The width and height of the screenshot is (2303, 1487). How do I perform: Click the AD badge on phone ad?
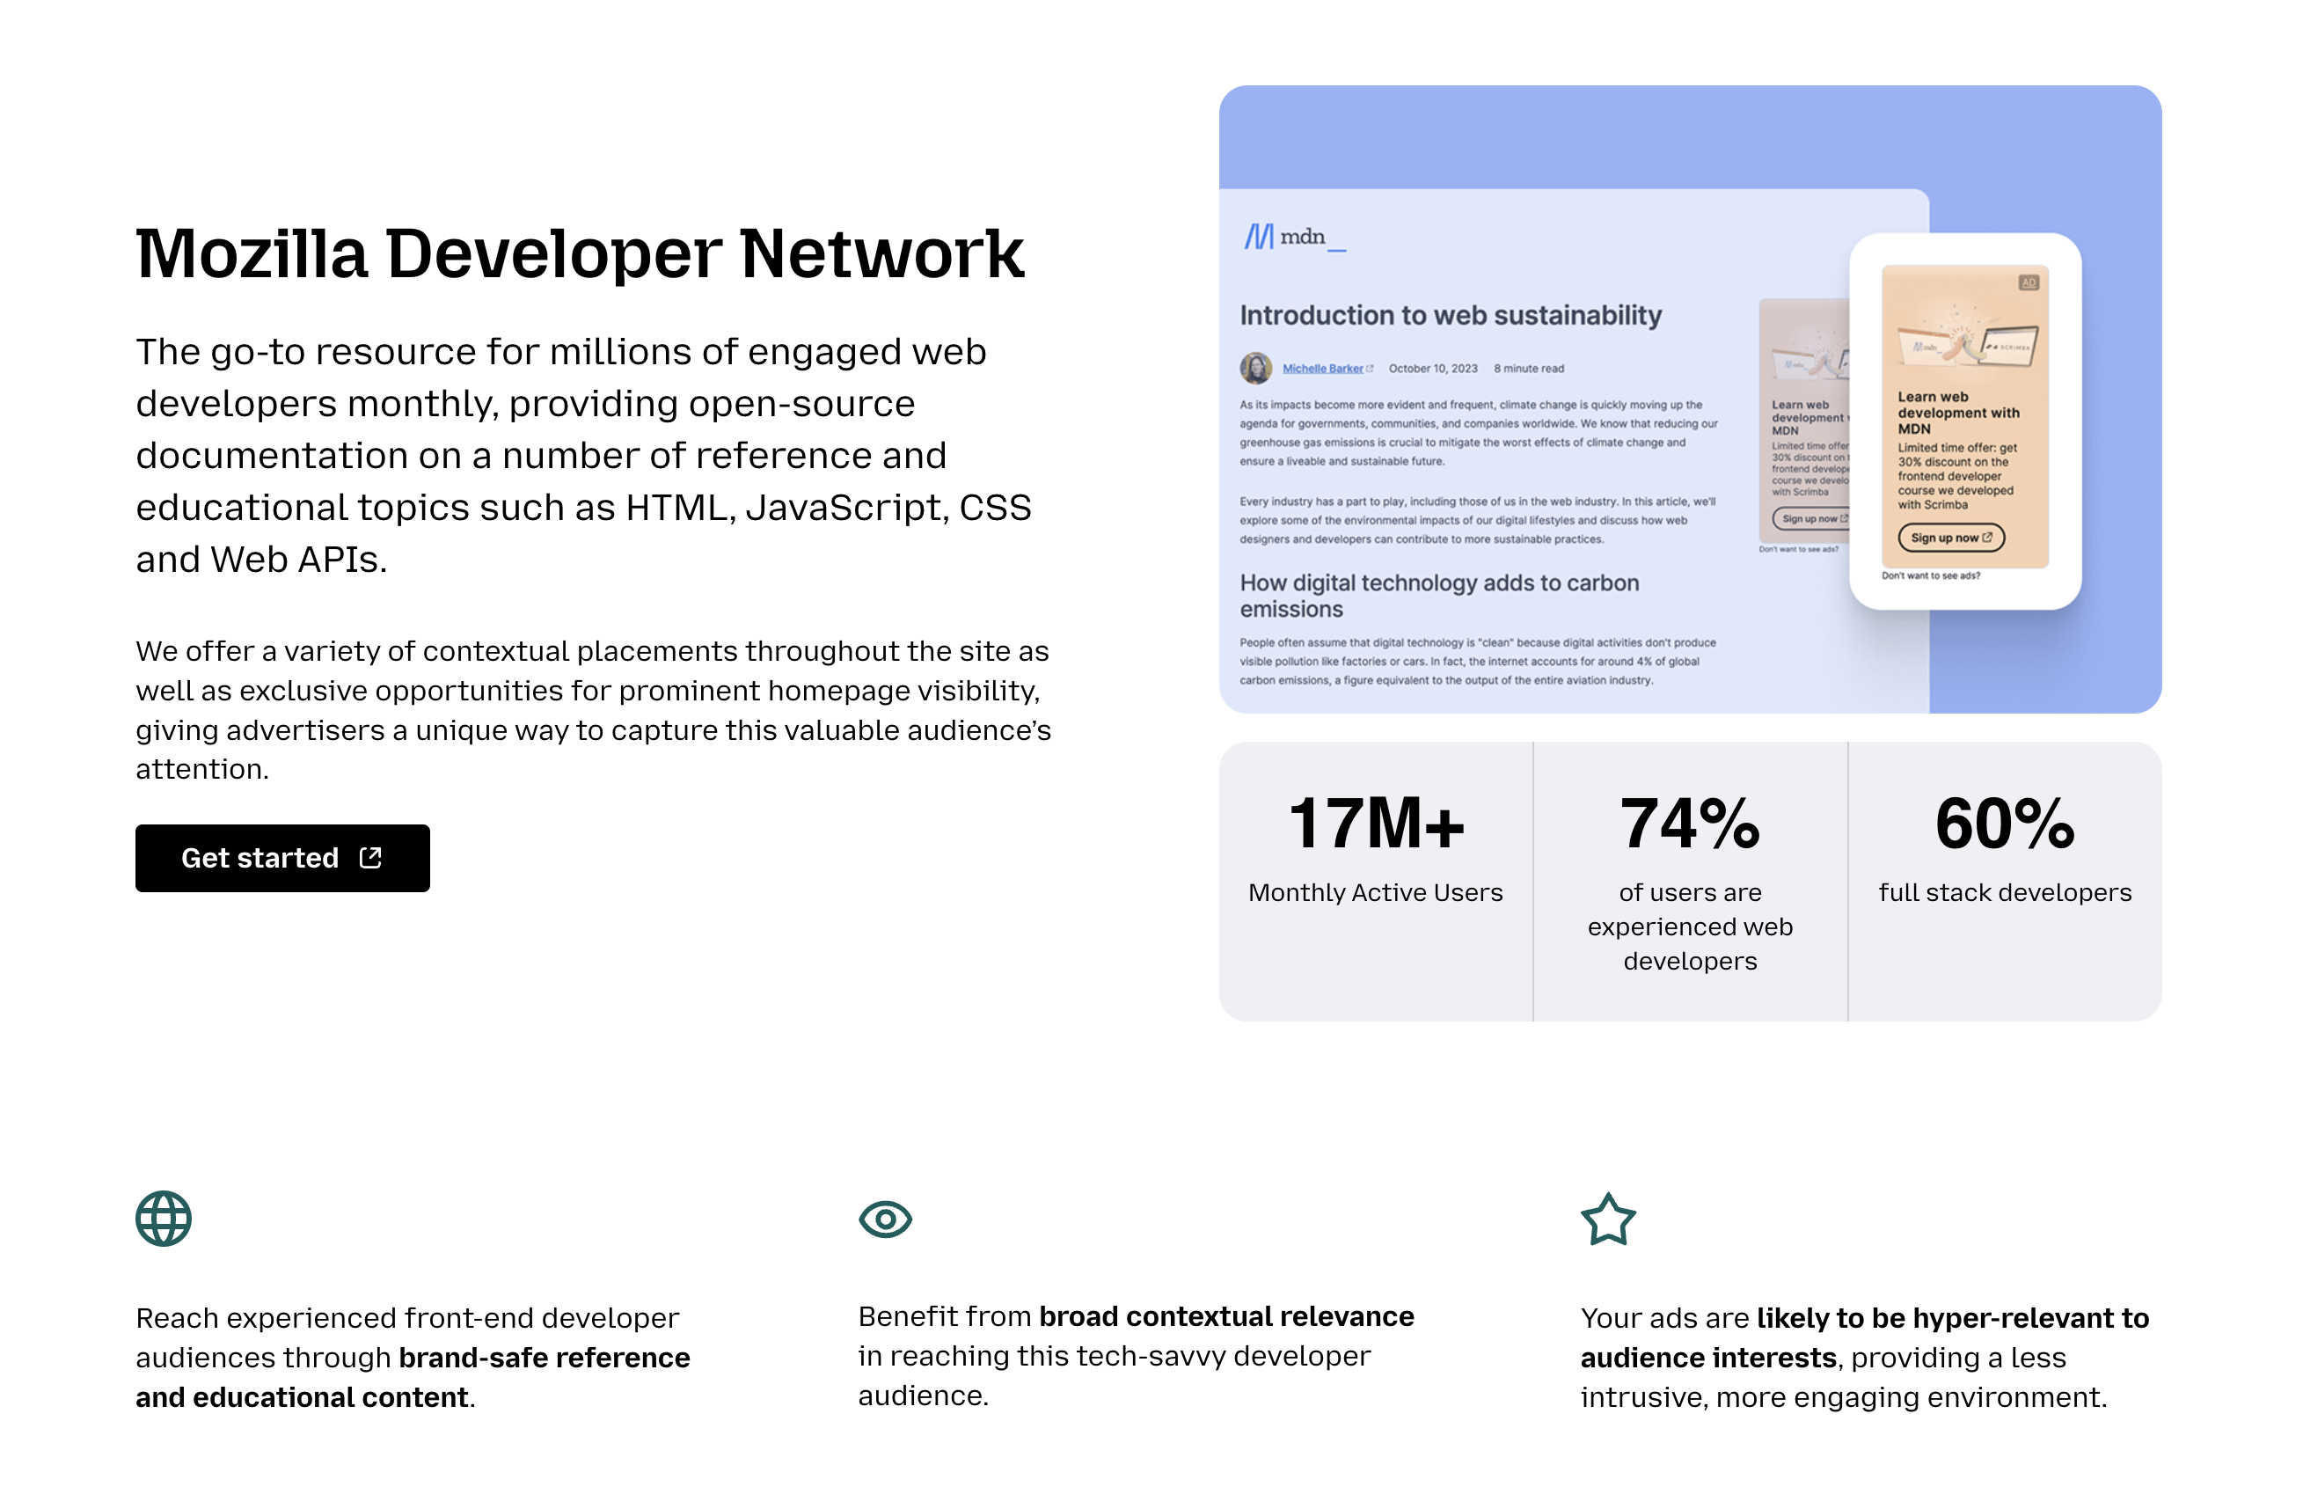(x=2028, y=283)
